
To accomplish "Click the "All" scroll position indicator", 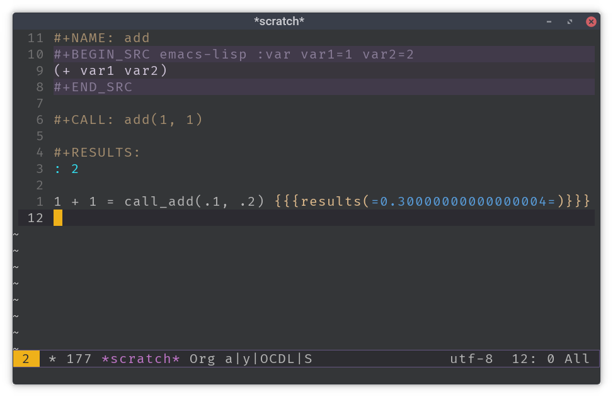I will 577,359.
